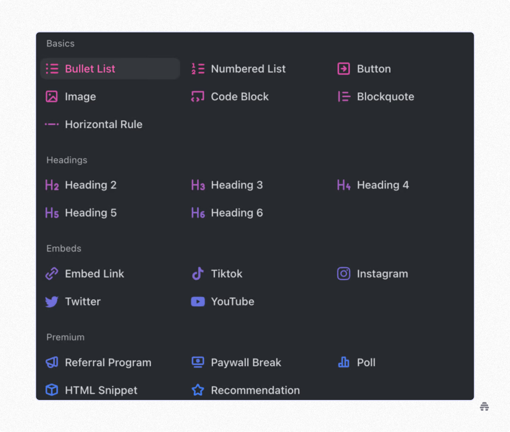The image size is (510, 432).
Task: Click the Headings section heading
Action: click(x=67, y=160)
